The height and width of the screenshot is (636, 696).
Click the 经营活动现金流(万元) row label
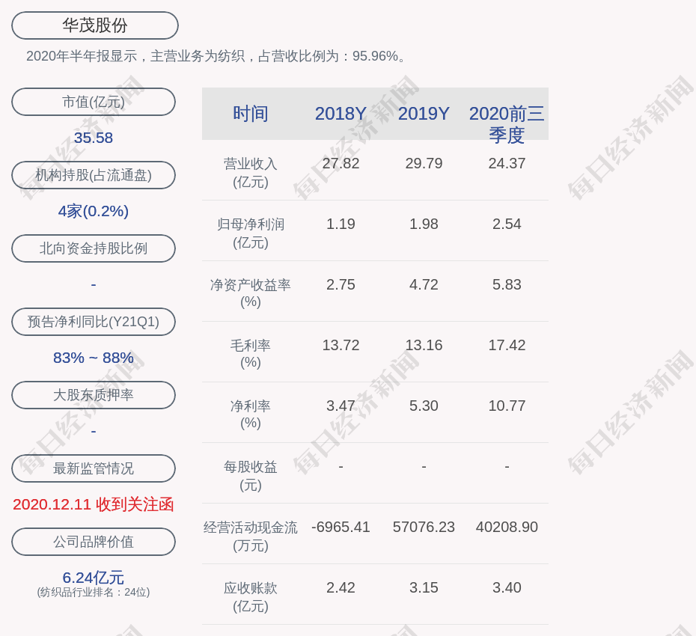[x=251, y=536]
